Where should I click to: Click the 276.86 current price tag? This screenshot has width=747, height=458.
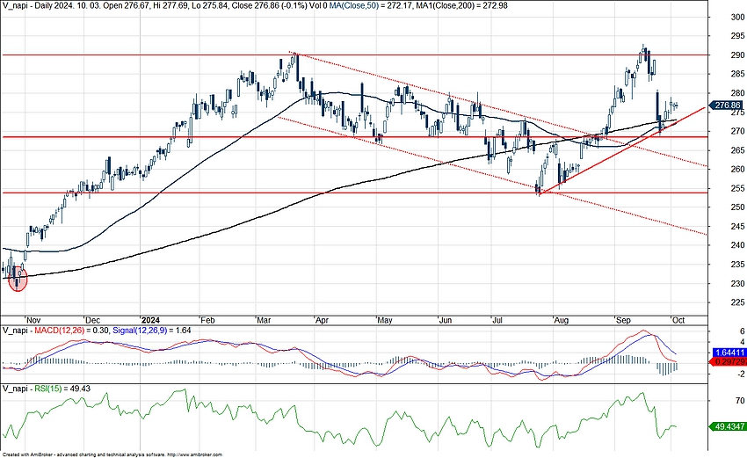(727, 105)
